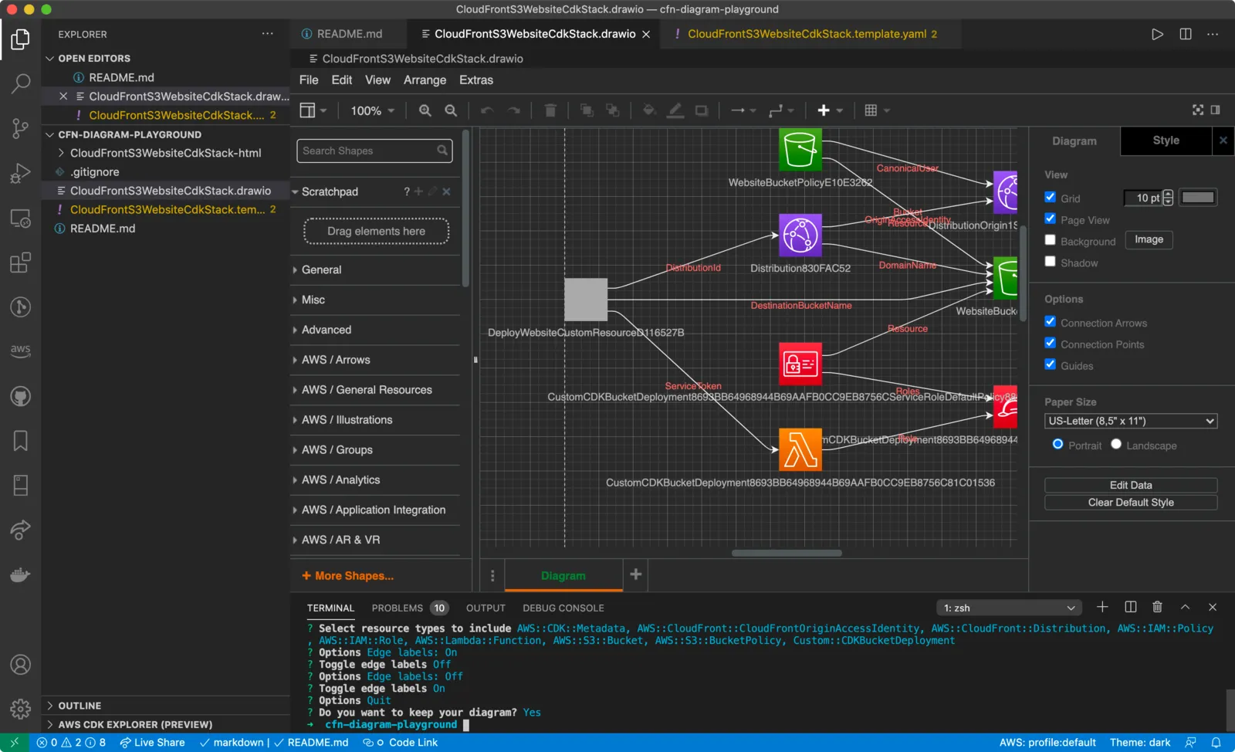This screenshot has height=752, width=1235.
Task: Open the Paper Size dropdown
Action: 1131,421
